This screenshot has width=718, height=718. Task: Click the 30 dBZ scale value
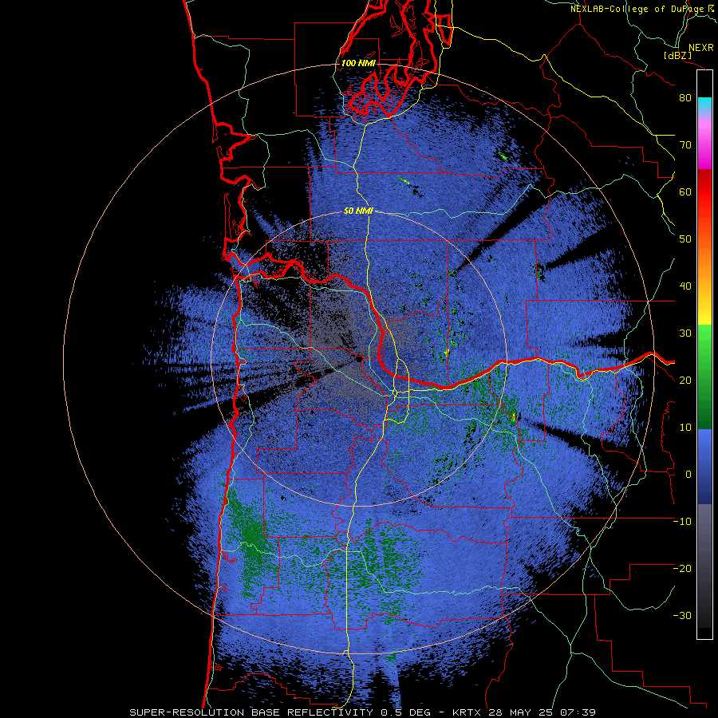coord(685,333)
